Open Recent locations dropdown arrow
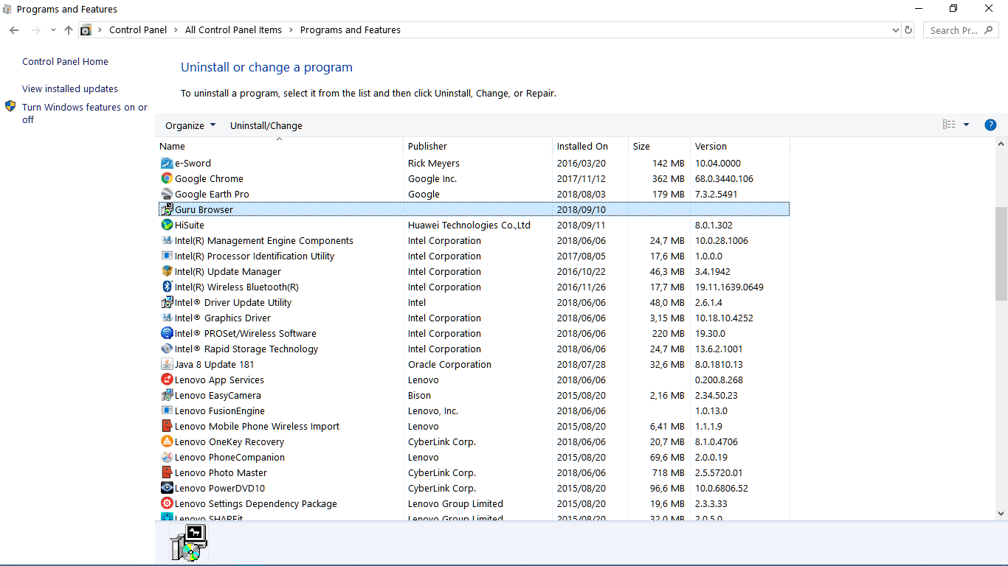The image size is (1008, 566). click(x=53, y=30)
